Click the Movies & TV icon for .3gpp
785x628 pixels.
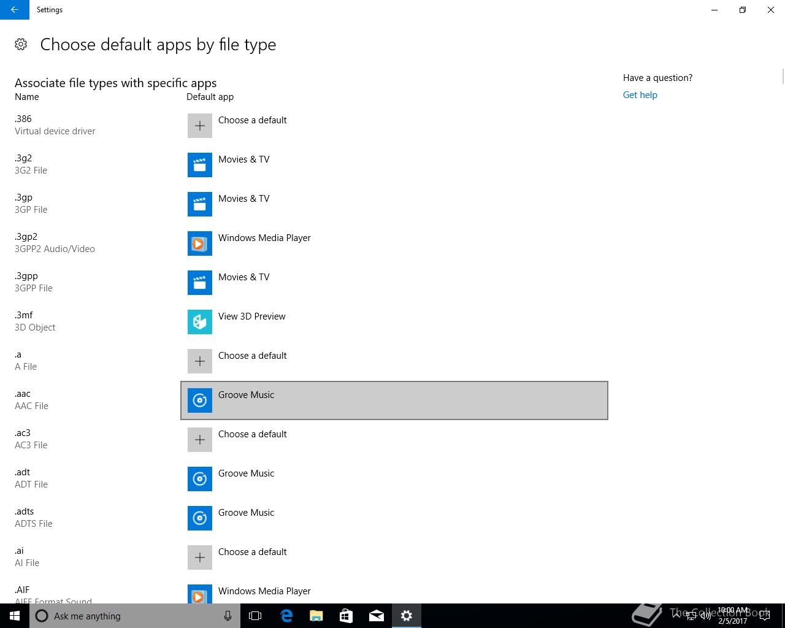click(200, 283)
